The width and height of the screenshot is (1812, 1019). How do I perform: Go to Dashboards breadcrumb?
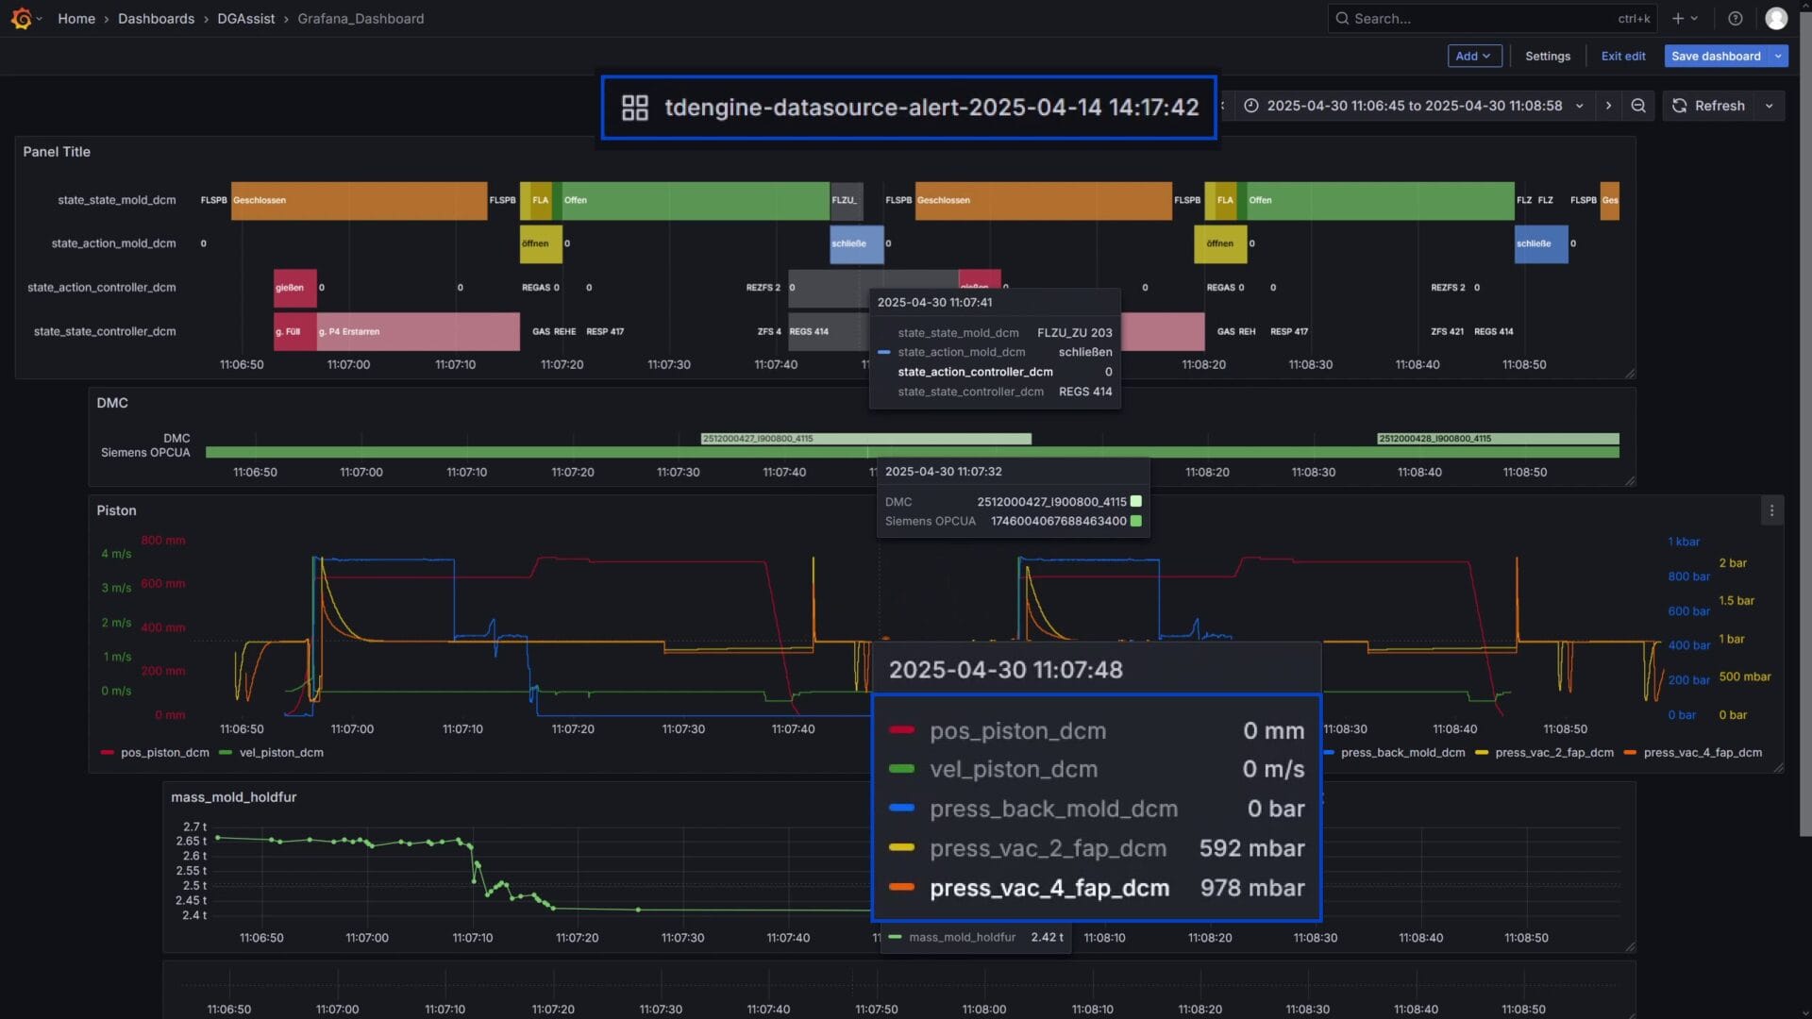click(x=156, y=18)
